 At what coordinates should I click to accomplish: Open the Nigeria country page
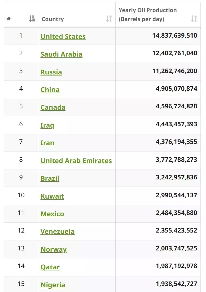[52, 285]
